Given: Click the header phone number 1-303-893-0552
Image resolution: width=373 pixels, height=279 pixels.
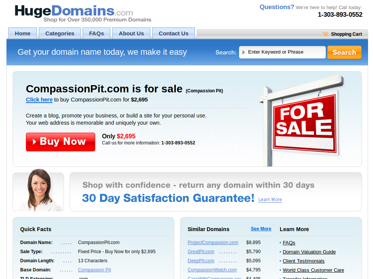Looking at the screenshot, I should [340, 15].
